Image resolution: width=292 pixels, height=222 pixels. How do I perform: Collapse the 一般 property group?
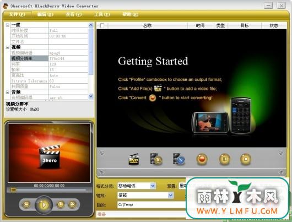pyautogui.click(x=8, y=25)
